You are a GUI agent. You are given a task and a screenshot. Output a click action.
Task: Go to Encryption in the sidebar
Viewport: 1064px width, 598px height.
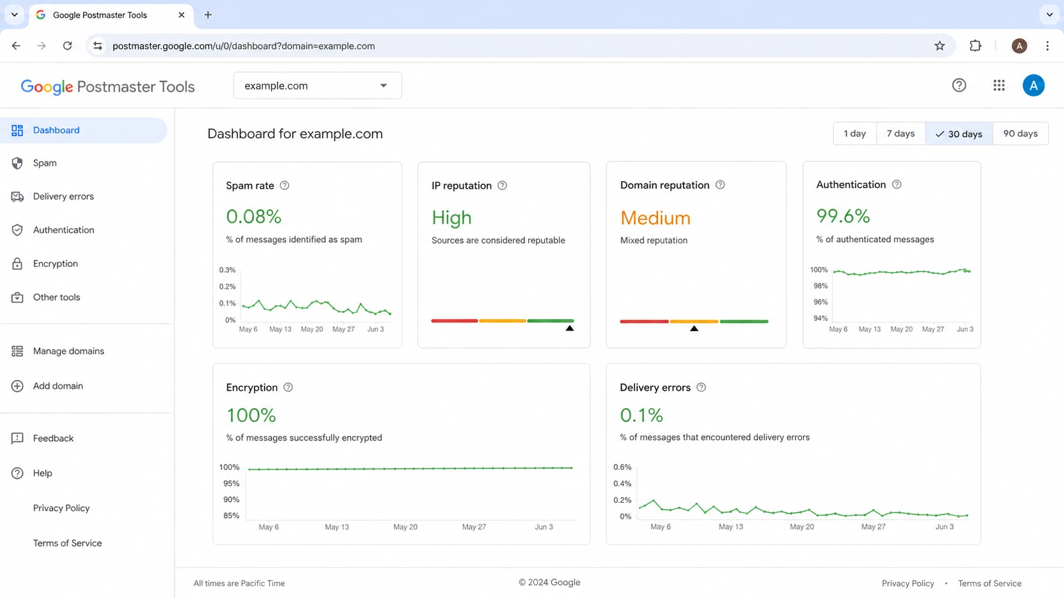click(83, 264)
